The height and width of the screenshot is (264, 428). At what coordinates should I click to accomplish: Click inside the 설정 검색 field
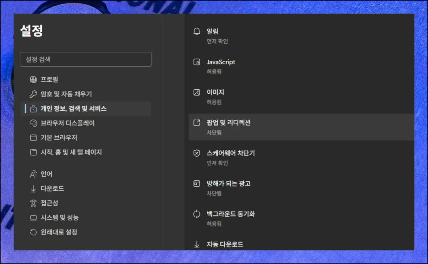86,59
